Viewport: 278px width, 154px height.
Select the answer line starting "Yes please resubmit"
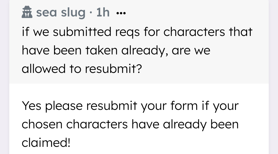coord(130,106)
